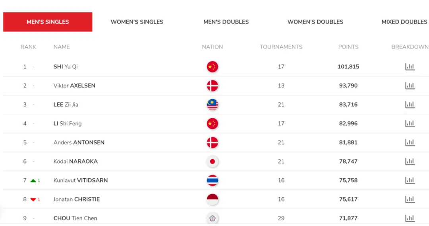Select the Women's Doubles tab
This screenshot has height=226, width=429.
click(x=315, y=22)
